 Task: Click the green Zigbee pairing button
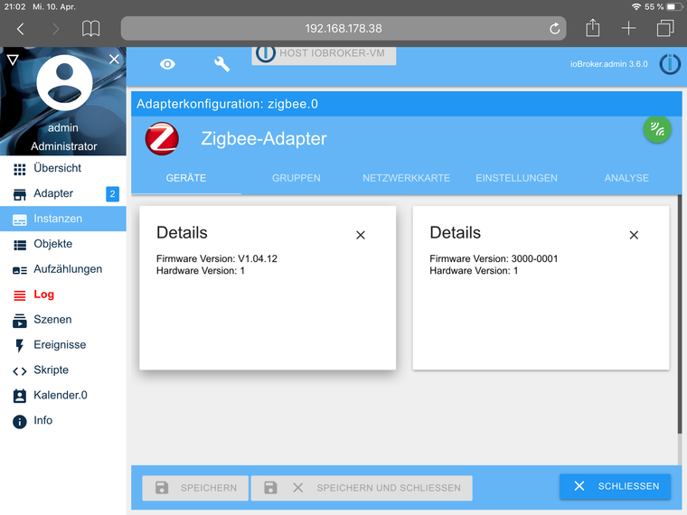click(x=657, y=129)
